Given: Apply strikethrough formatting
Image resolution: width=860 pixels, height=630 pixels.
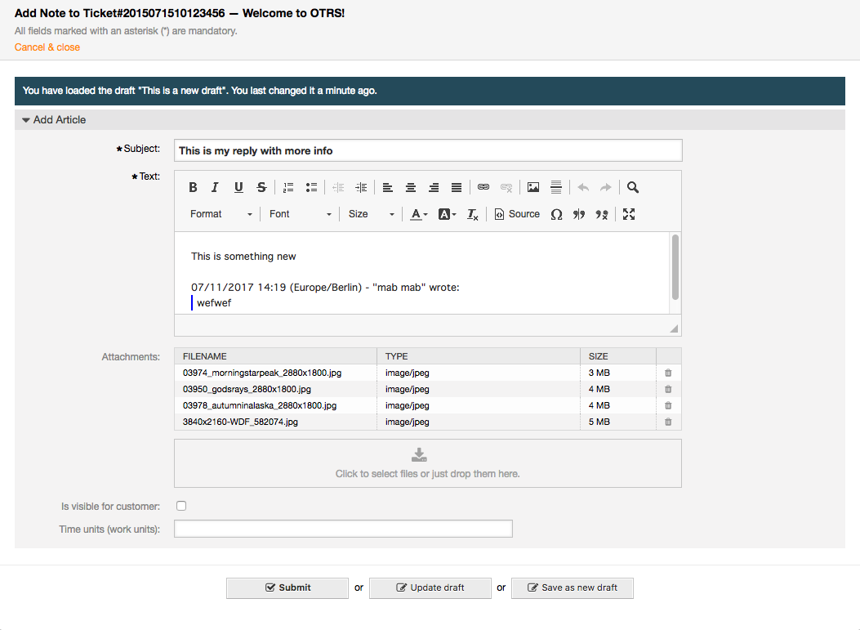Looking at the screenshot, I should (261, 187).
